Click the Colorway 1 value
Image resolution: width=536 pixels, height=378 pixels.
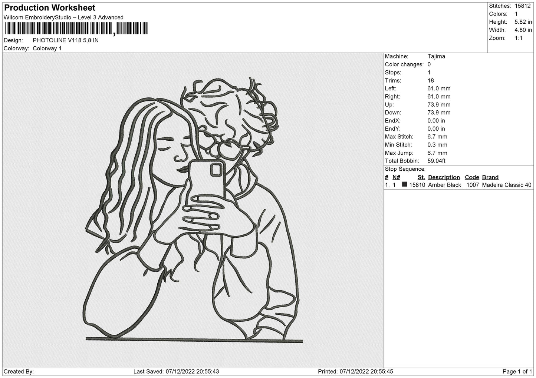[x=47, y=48]
